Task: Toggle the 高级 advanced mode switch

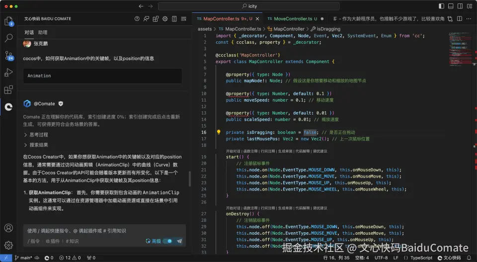Action: tap(167, 241)
